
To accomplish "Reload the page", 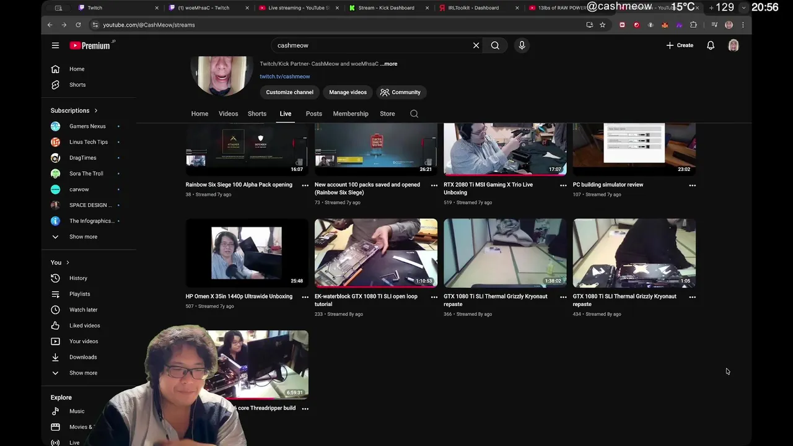I will 78,25.
